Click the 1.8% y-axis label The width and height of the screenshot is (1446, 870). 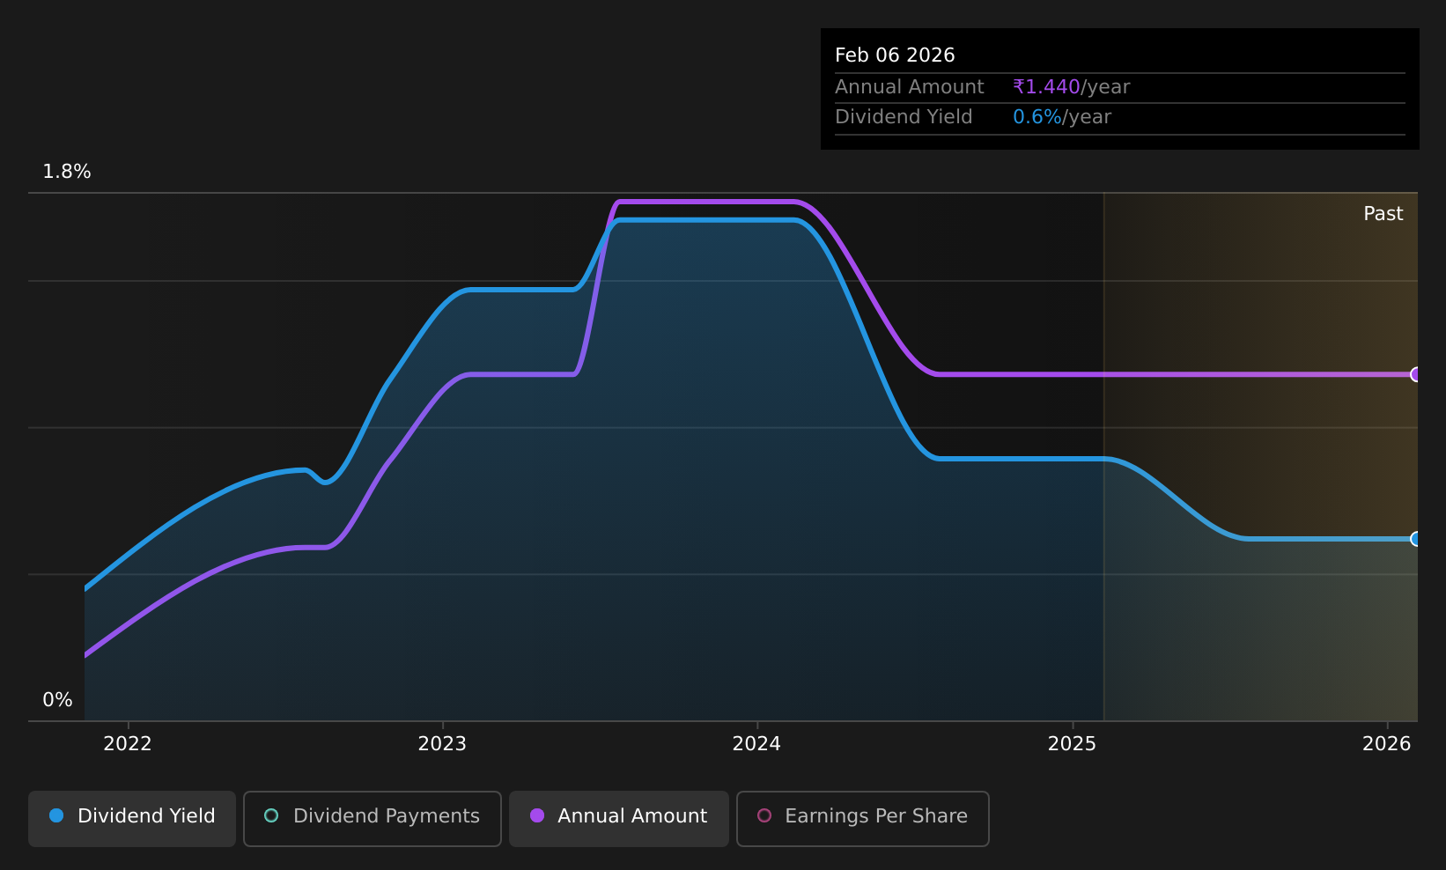(67, 172)
